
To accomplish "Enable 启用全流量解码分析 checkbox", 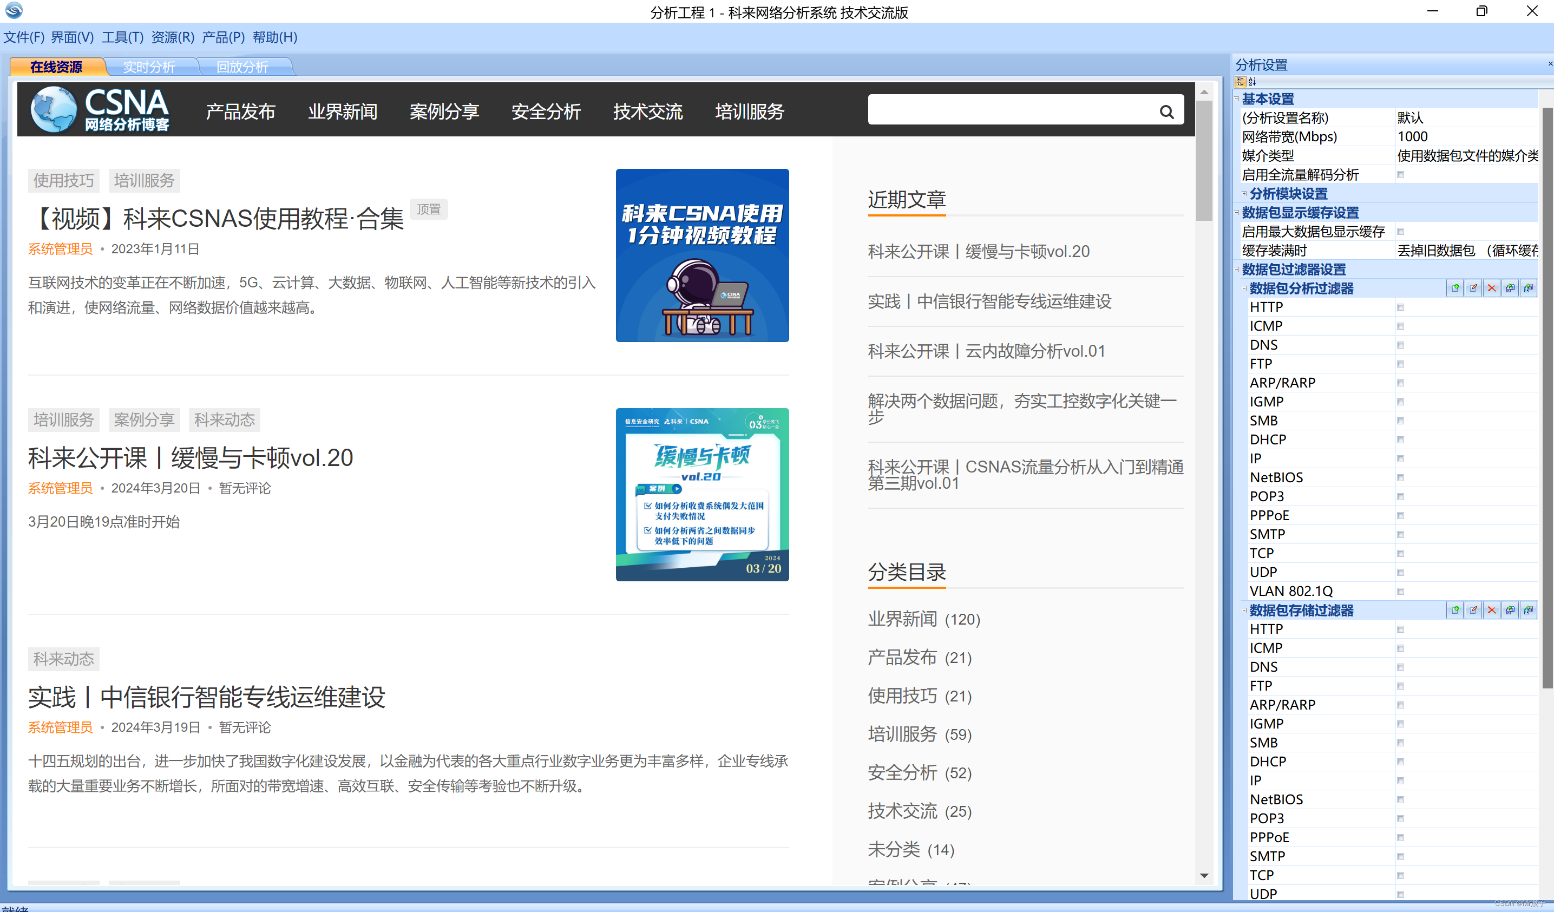I will (x=1400, y=174).
